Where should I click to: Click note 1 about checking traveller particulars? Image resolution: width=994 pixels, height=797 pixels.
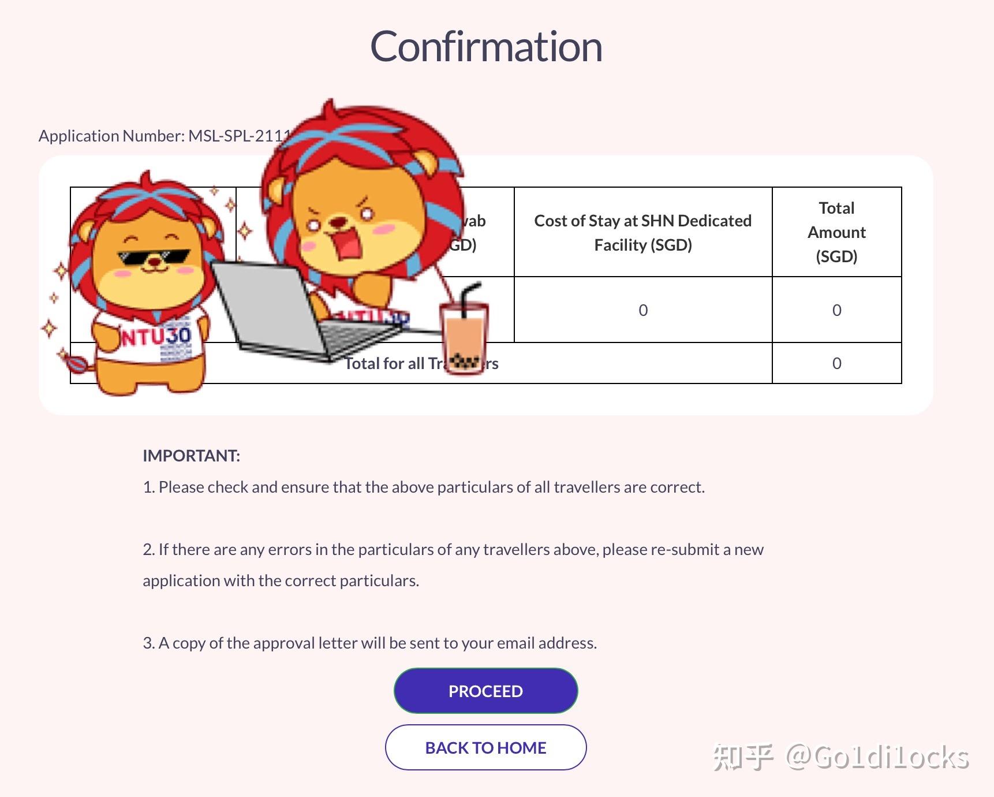click(424, 487)
